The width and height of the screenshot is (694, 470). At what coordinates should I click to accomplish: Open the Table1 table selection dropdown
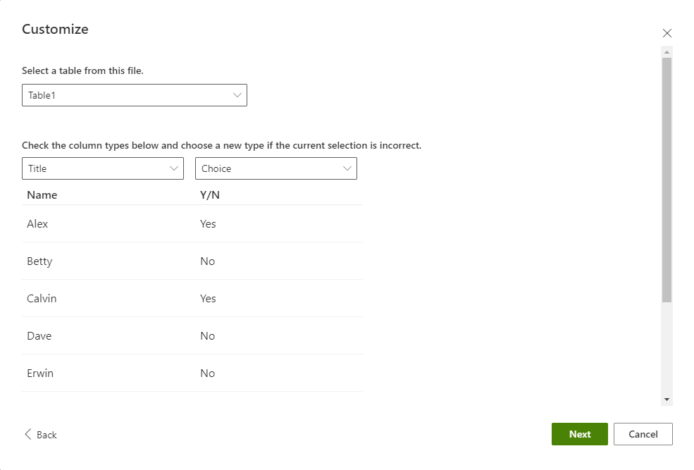135,95
